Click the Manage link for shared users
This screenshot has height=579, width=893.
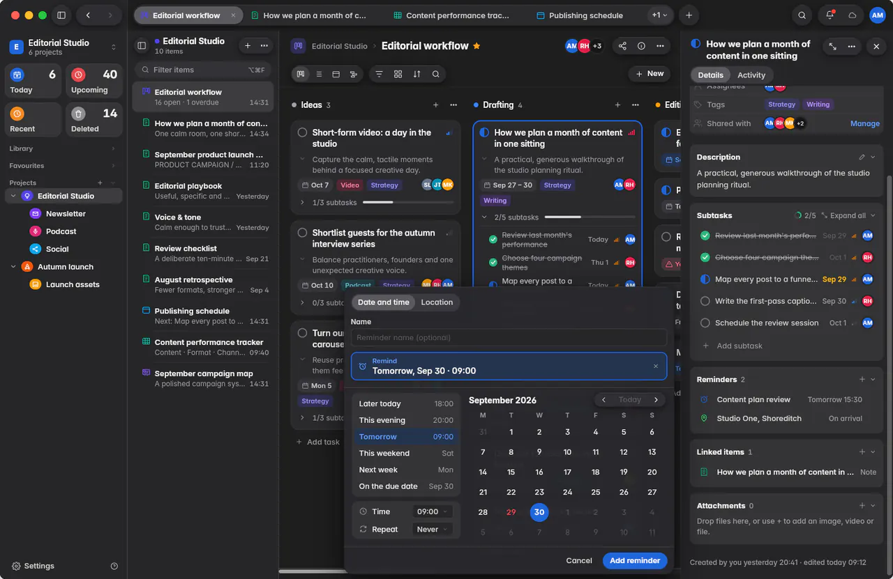[x=865, y=124]
